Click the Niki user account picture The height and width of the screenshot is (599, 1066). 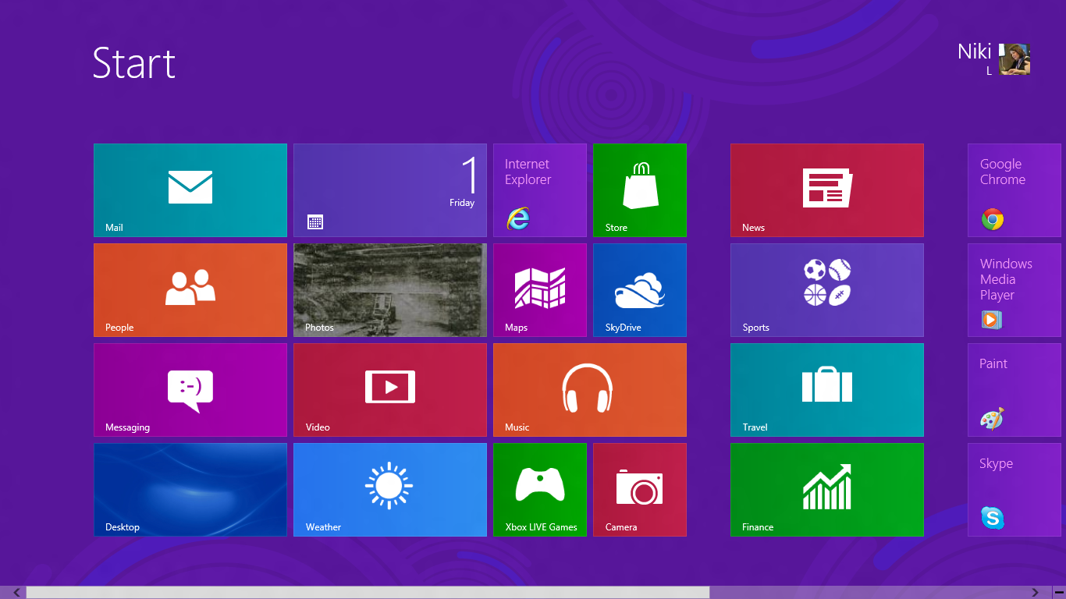click(x=1014, y=59)
